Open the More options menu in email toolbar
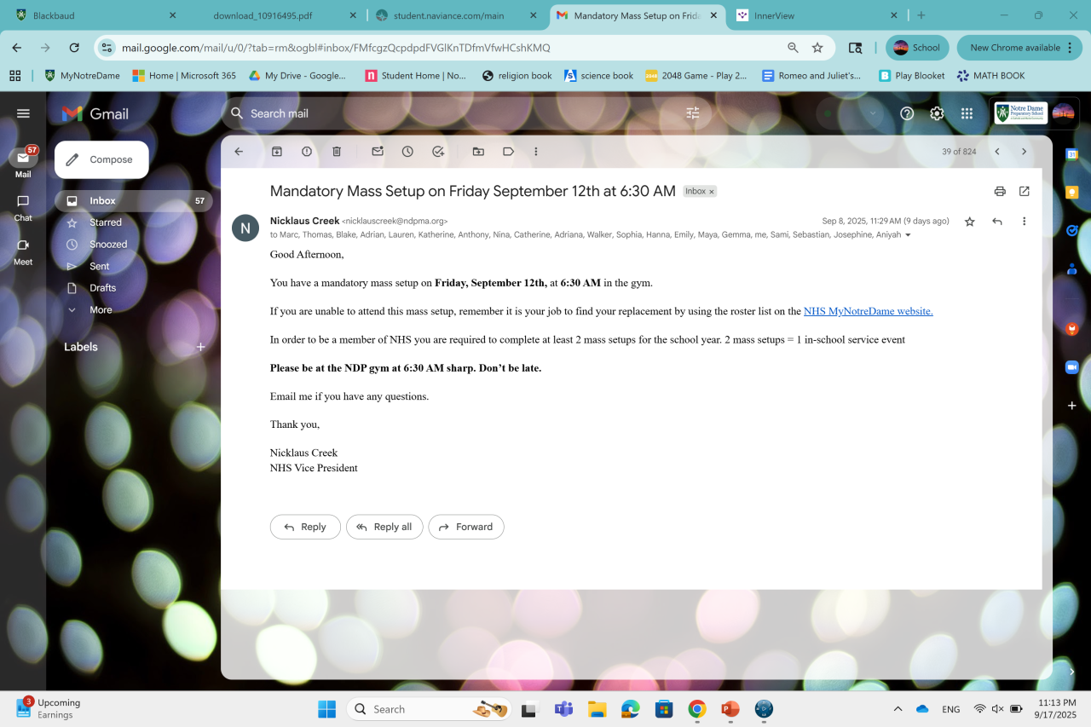1091x727 pixels. tap(536, 151)
